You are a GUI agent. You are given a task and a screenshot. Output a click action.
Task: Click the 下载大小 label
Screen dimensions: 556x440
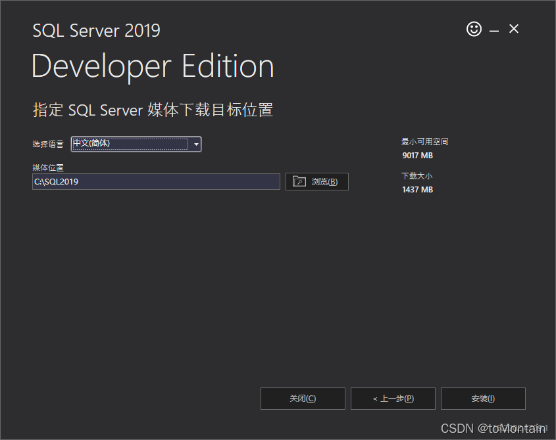click(x=417, y=176)
